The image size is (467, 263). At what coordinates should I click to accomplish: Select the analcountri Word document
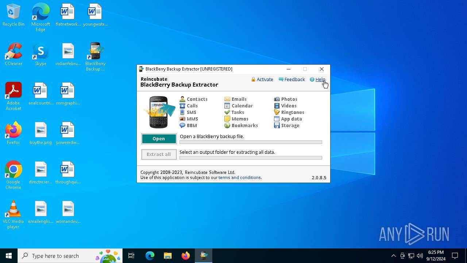(40, 94)
